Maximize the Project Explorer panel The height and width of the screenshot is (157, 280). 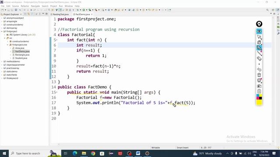pyautogui.click(x=46, y=14)
